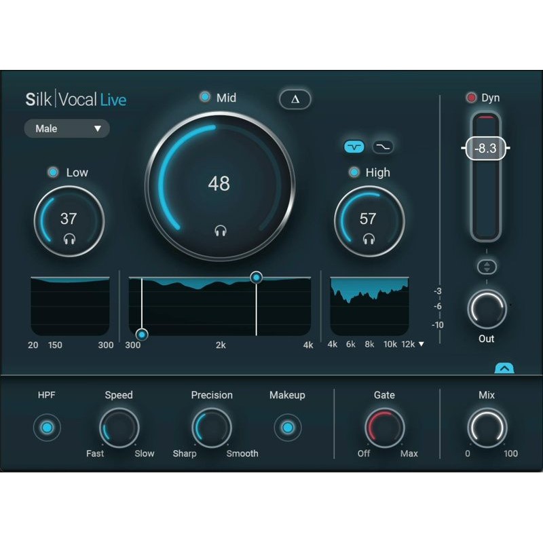Toggle the Mid band indicator

[x=206, y=97]
